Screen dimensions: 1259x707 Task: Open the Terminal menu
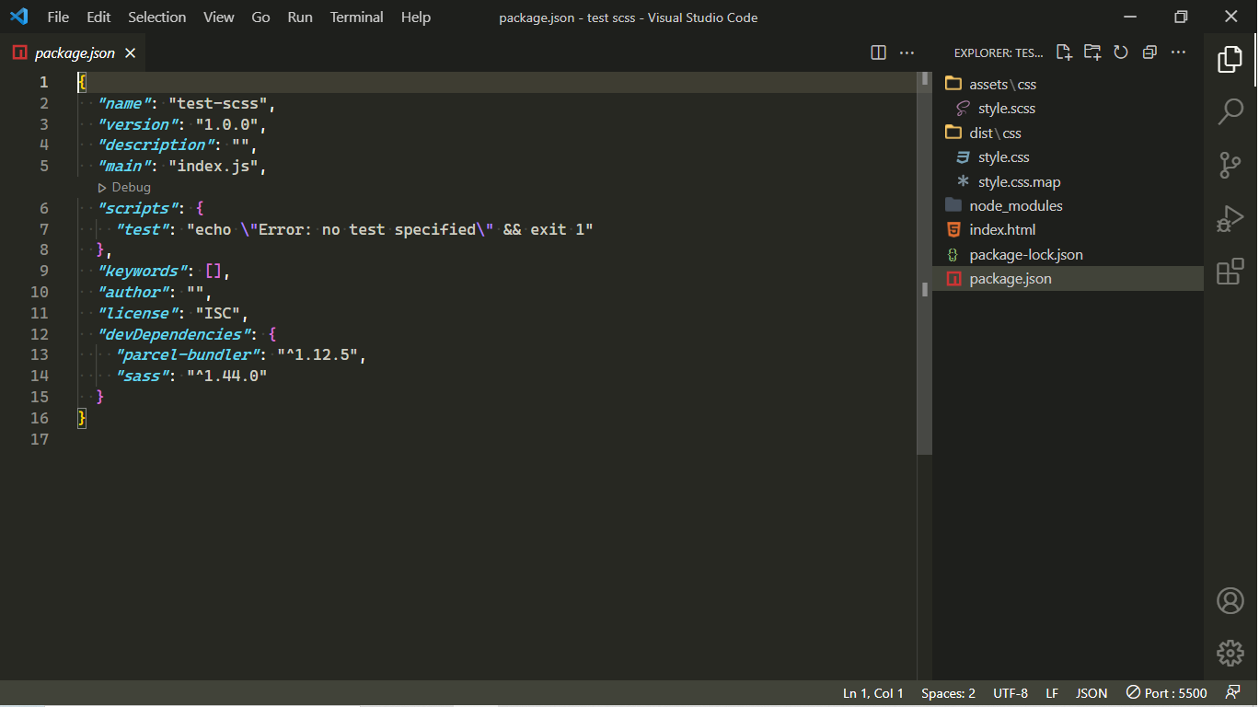[x=357, y=17]
